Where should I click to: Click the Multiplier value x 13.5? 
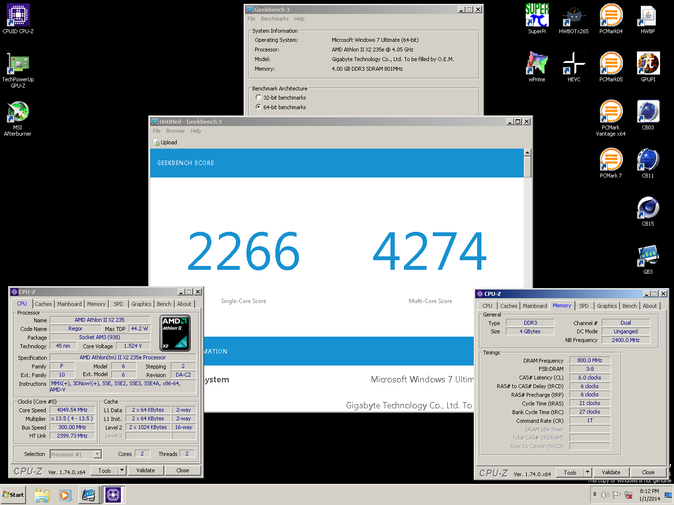click(72, 419)
